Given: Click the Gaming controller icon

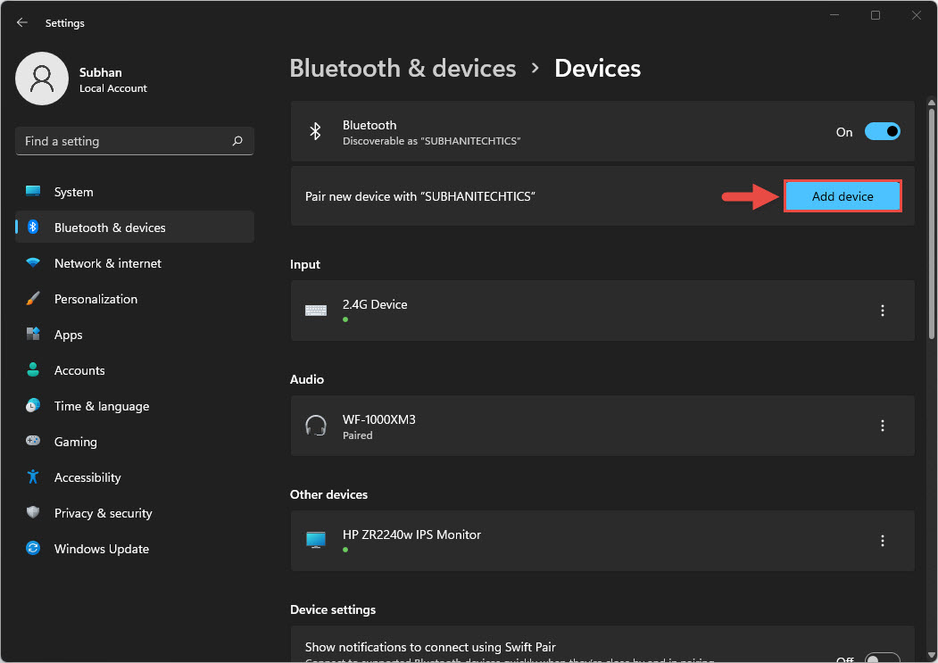Looking at the screenshot, I should pyautogui.click(x=33, y=441).
